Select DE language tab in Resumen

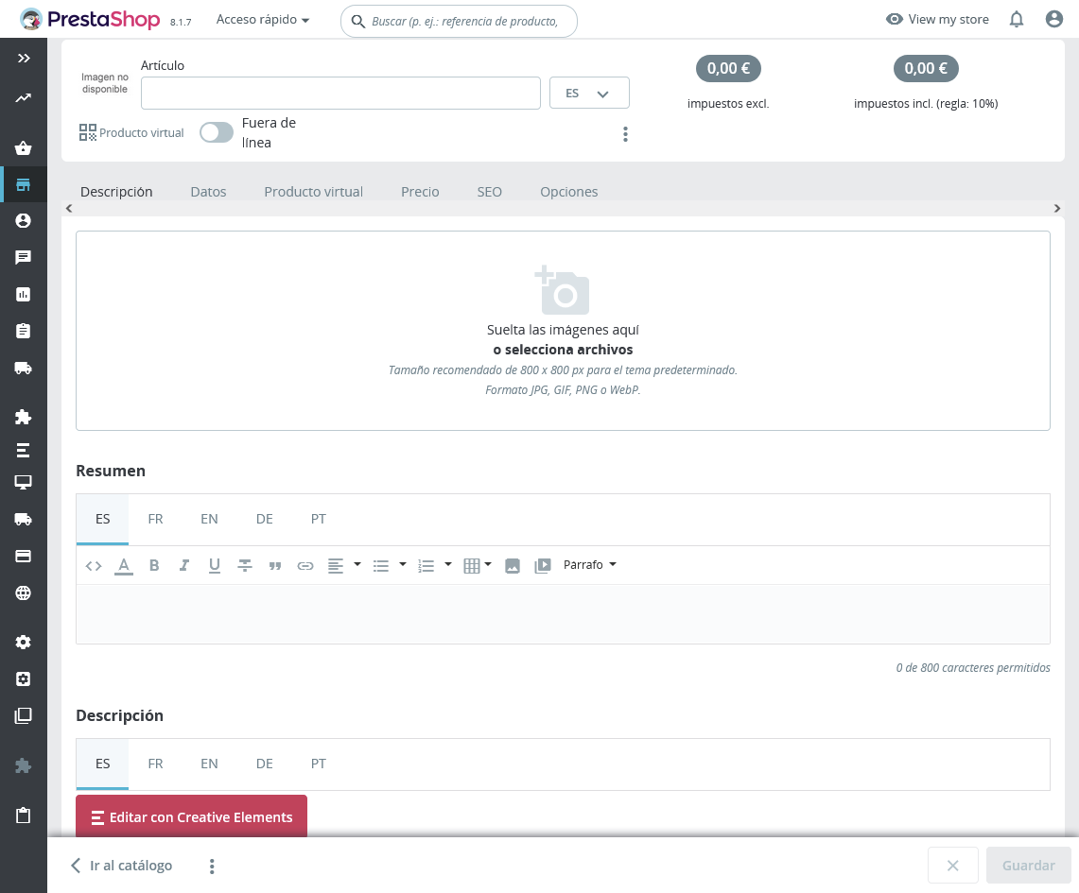click(x=264, y=519)
